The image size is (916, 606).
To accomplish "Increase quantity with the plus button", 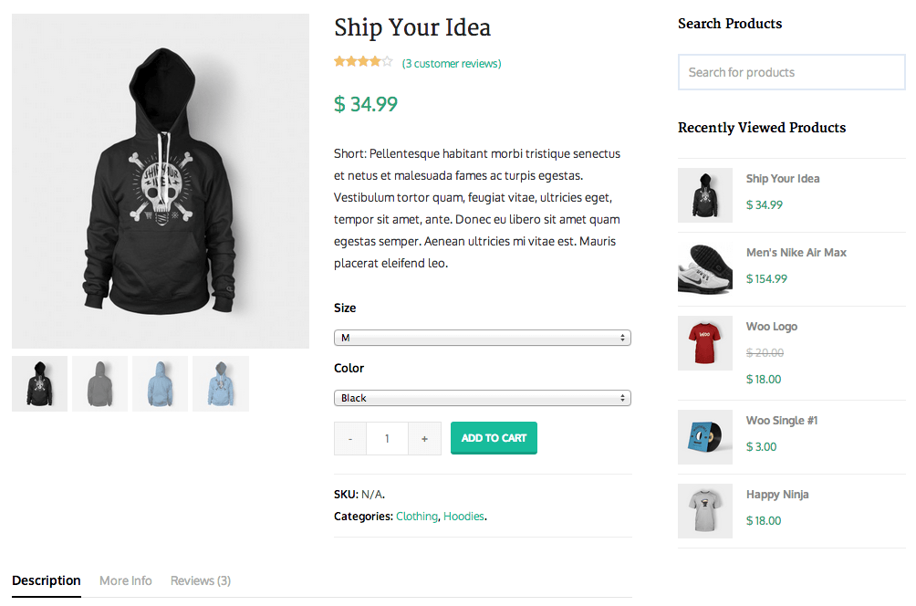I will [425, 438].
